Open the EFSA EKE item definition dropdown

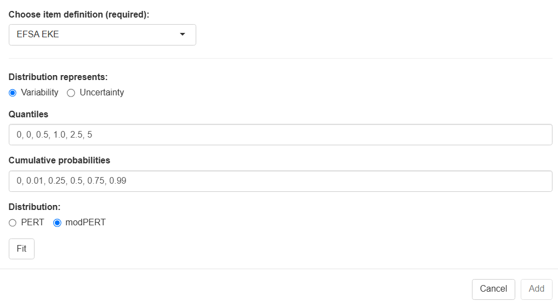pyautogui.click(x=102, y=35)
